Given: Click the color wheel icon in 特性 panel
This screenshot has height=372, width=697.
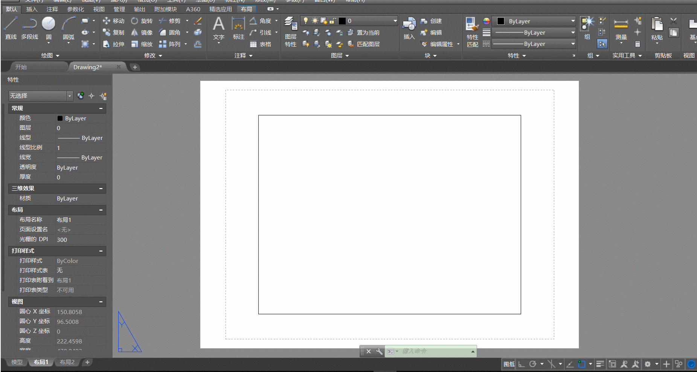Looking at the screenshot, I should point(487,21).
